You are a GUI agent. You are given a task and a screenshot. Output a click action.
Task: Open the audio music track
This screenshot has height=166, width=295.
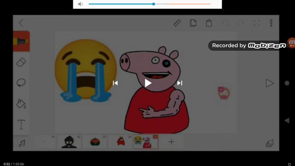22,143
